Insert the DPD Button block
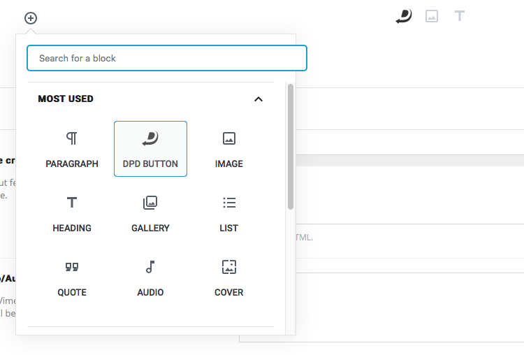Image resolution: width=524 pixels, height=355 pixels. click(150, 149)
